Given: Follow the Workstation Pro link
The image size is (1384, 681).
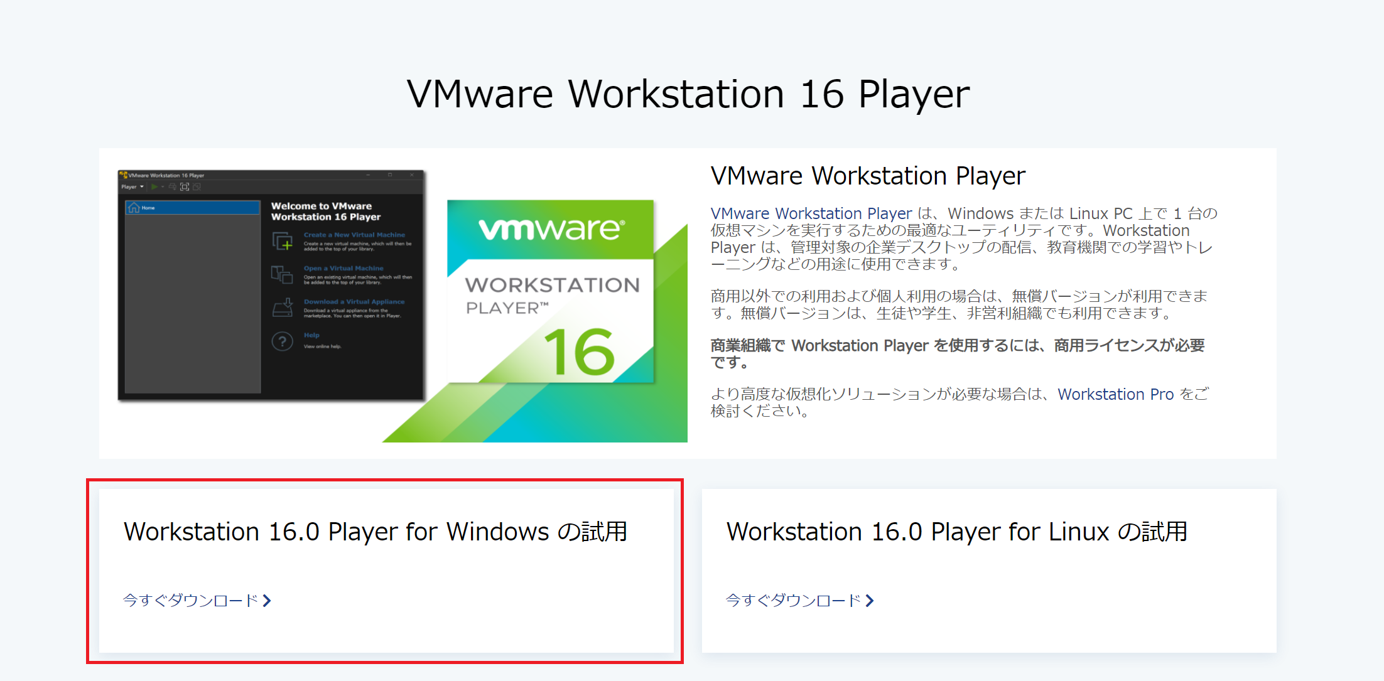Looking at the screenshot, I should click(x=1115, y=394).
